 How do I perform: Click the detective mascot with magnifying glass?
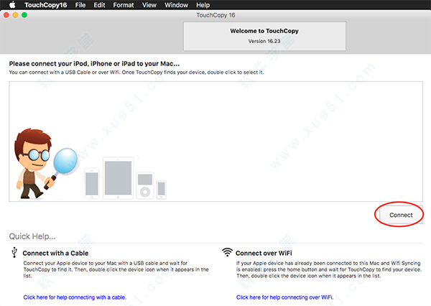pyautogui.click(x=45, y=163)
